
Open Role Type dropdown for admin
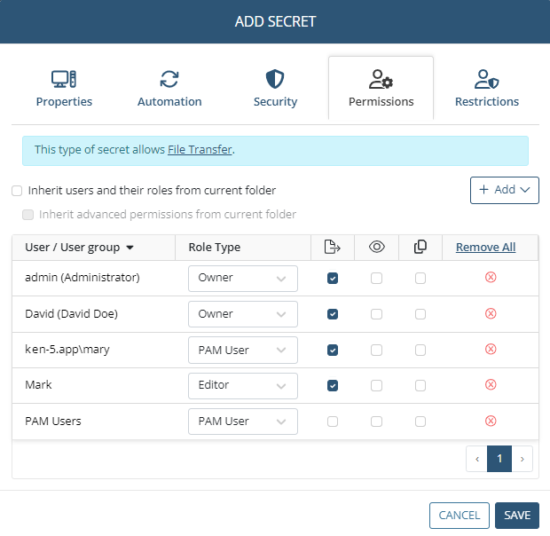(243, 279)
